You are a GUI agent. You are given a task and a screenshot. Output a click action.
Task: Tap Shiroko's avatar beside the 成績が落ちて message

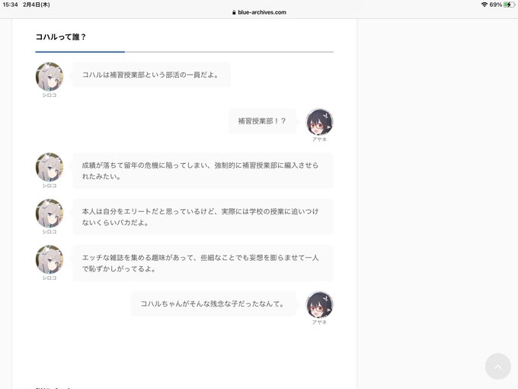[x=50, y=167]
